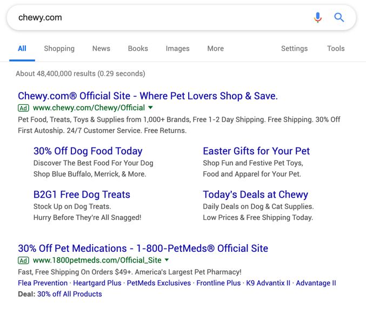This screenshot has height=309, width=366.
Task: Open search Settings
Action: coord(294,49)
